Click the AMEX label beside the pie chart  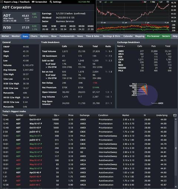pos(161,103)
